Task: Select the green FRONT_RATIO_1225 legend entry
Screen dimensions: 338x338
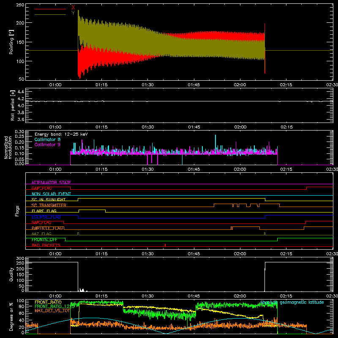Action: tap(55, 306)
